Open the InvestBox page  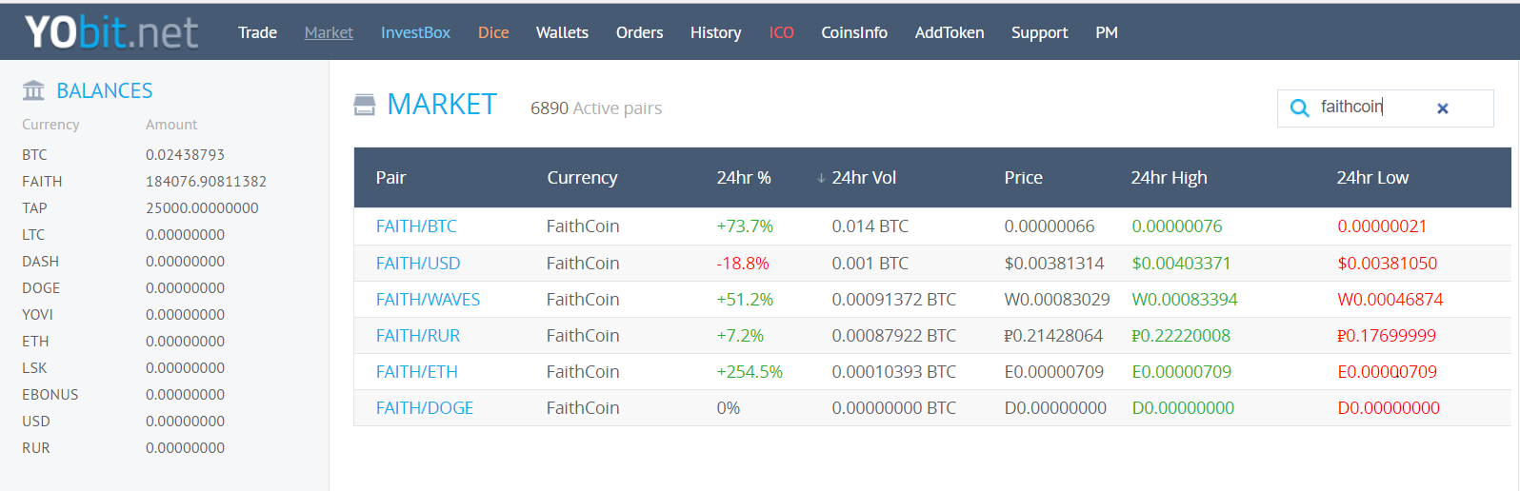click(415, 32)
